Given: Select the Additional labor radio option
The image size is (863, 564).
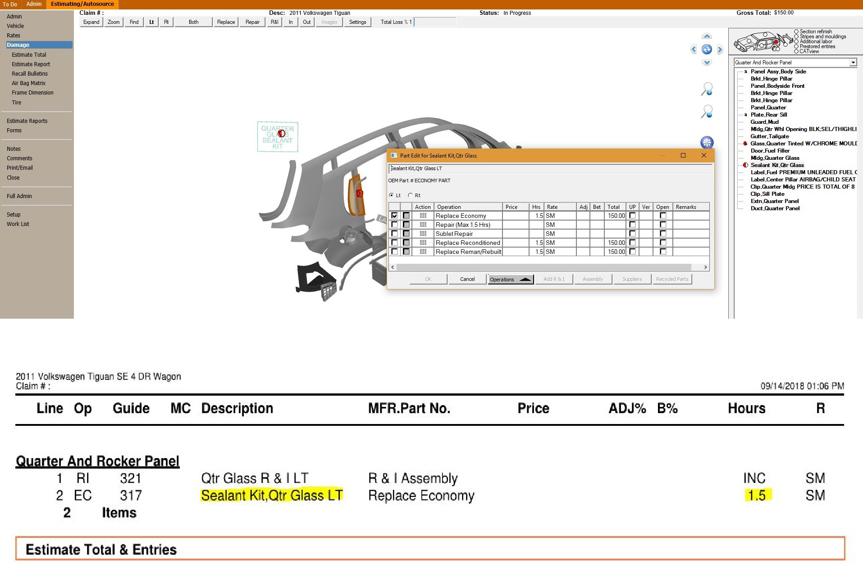Looking at the screenshot, I should 796,41.
